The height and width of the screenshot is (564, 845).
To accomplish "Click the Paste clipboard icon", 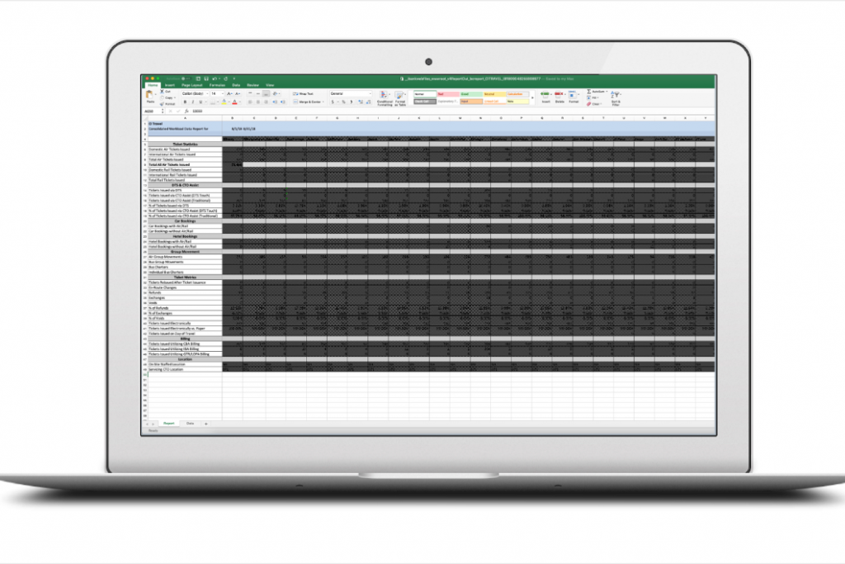I will tap(149, 94).
